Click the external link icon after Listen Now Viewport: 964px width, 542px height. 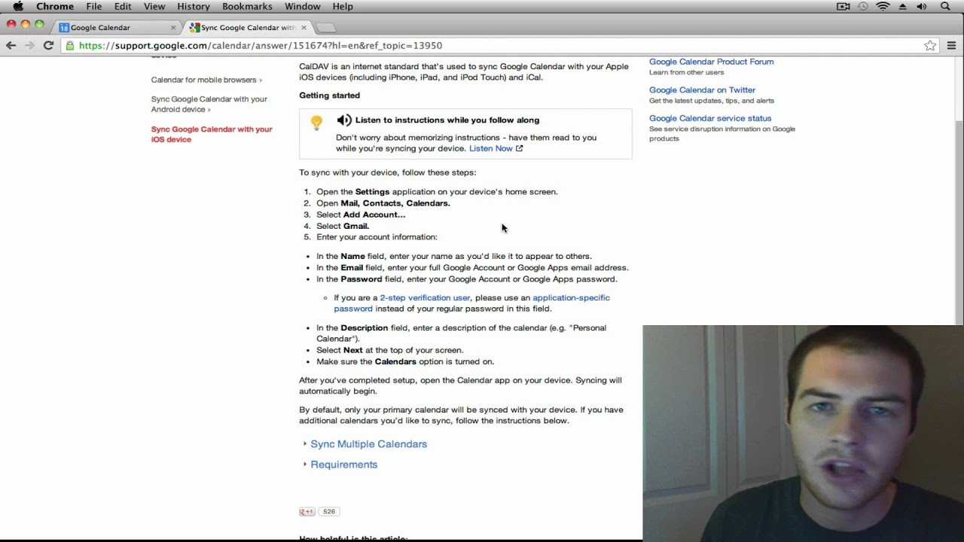[x=519, y=148]
